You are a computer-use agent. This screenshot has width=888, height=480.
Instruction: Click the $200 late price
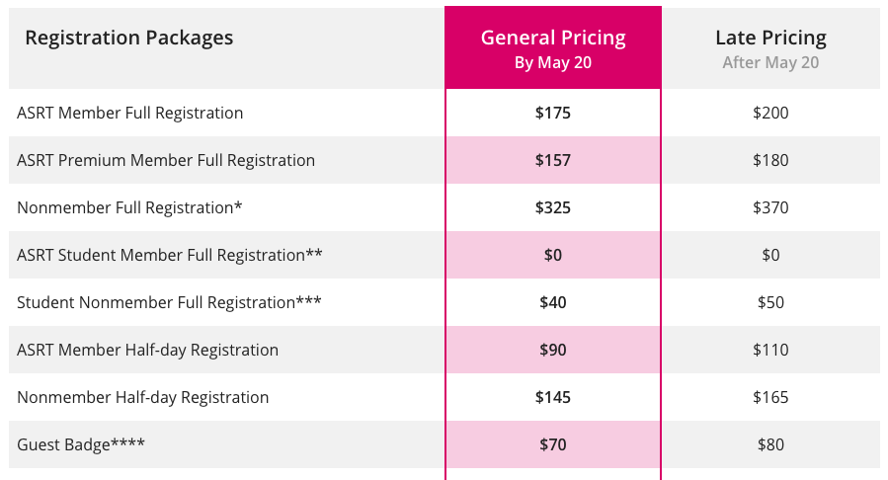coord(770,113)
